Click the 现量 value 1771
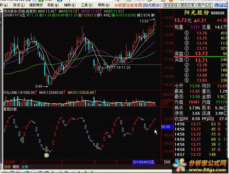The height and width of the screenshot is (174, 229). pyautogui.click(x=195, y=27)
